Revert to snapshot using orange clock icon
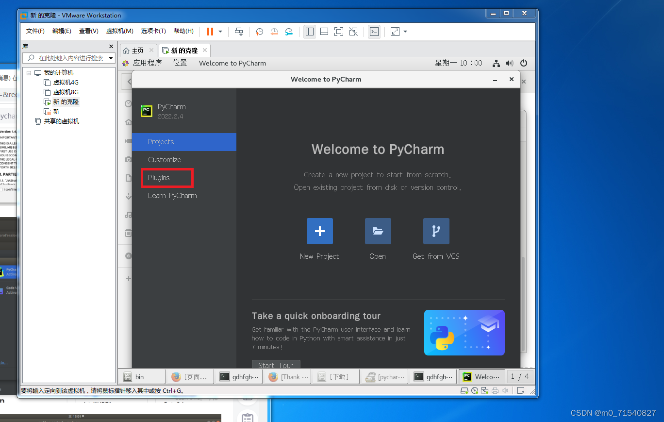Viewport: 664px width, 422px height. pyautogui.click(x=274, y=32)
